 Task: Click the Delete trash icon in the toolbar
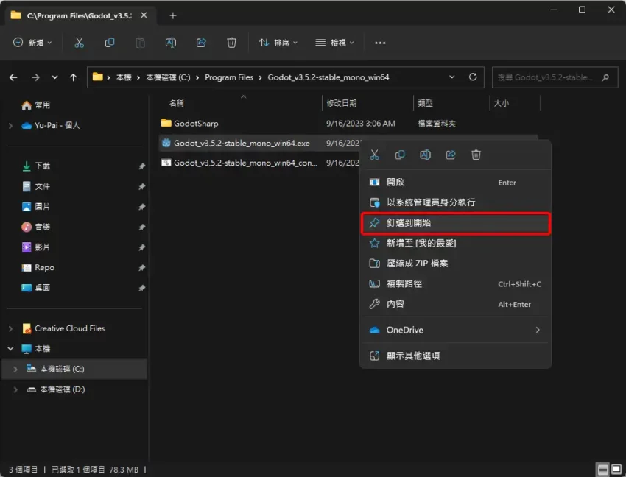click(231, 43)
